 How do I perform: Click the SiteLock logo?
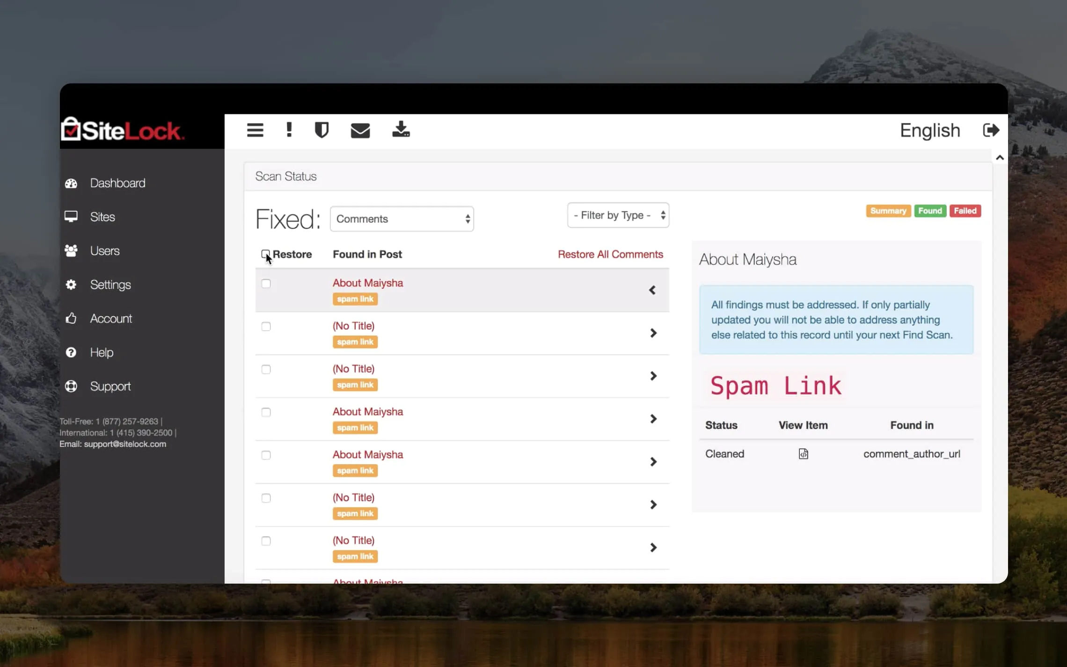pos(123,129)
